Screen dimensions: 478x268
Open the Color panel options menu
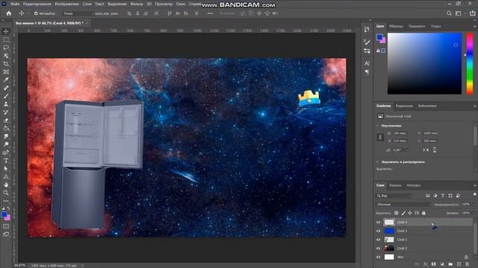point(475,27)
